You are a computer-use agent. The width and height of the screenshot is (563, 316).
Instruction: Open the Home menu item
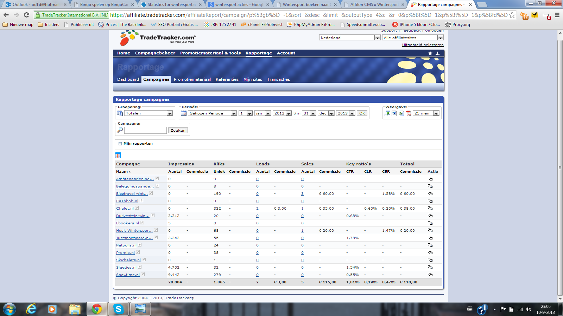pos(124,53)
